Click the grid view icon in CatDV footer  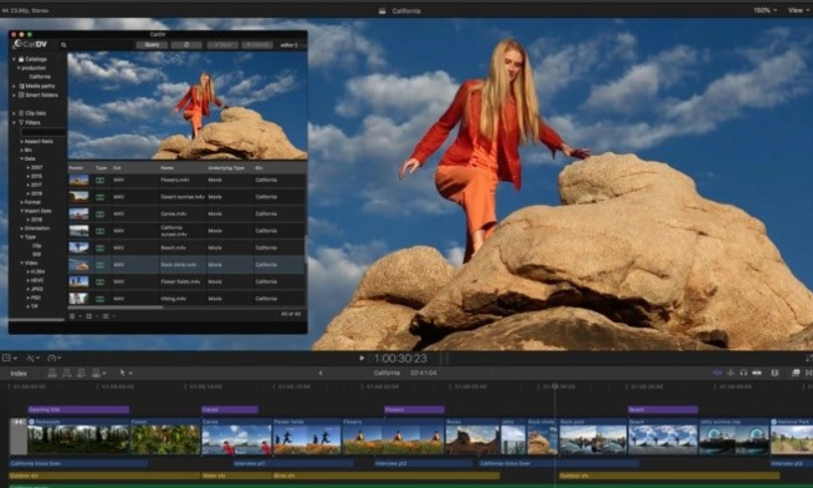pos(89,316)
